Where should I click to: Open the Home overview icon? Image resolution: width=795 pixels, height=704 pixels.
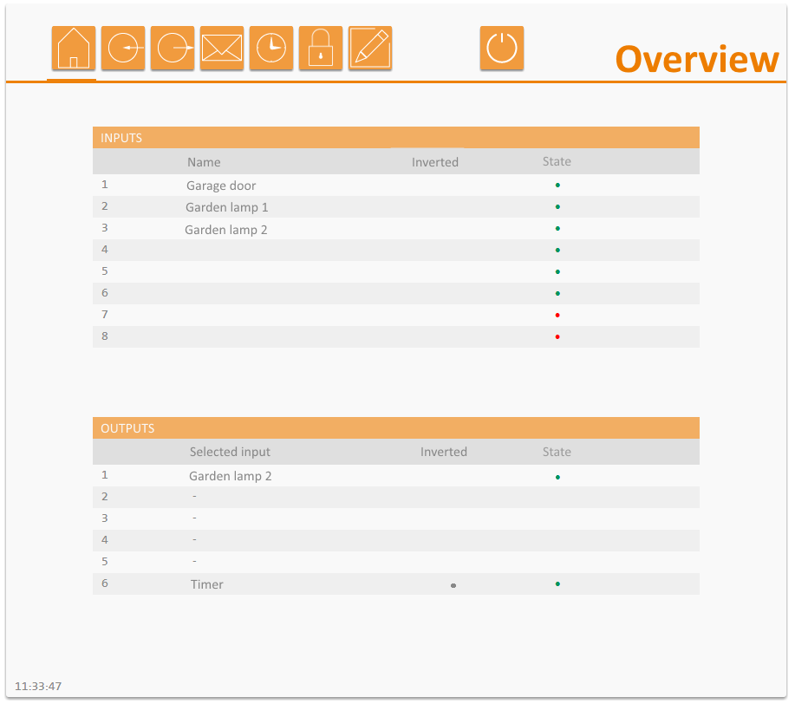[74, 48]
